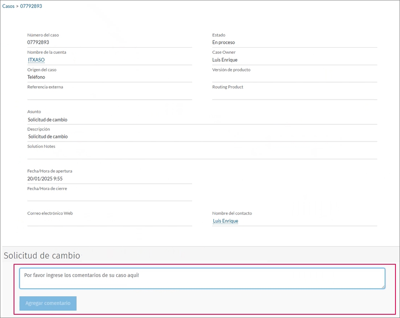Click the Nombre del contacto label

pos(232,213)
